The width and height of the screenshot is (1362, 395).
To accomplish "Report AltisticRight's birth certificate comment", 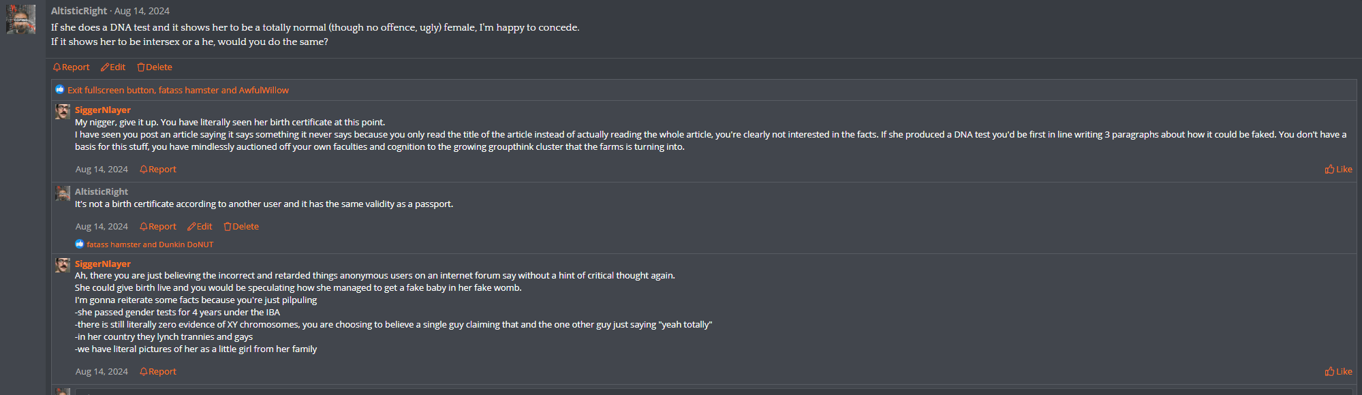I will [x=158, y=227].
